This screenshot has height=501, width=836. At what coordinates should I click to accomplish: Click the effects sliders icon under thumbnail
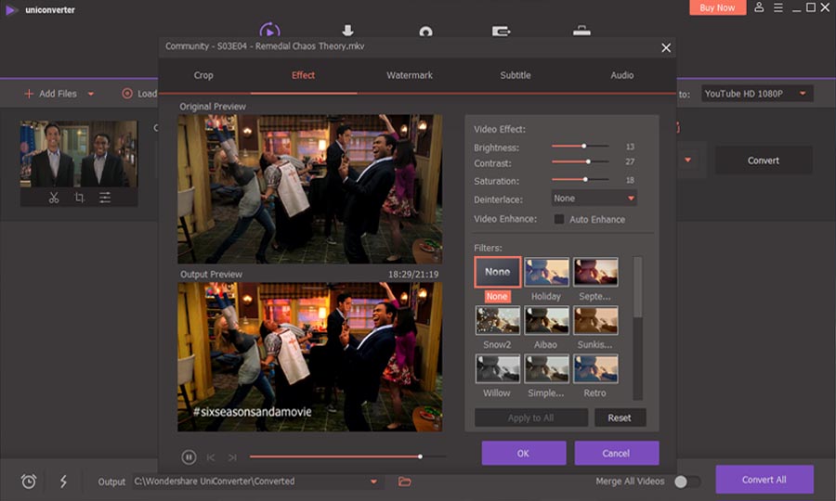pyautogui.click(x=105, y=198)
